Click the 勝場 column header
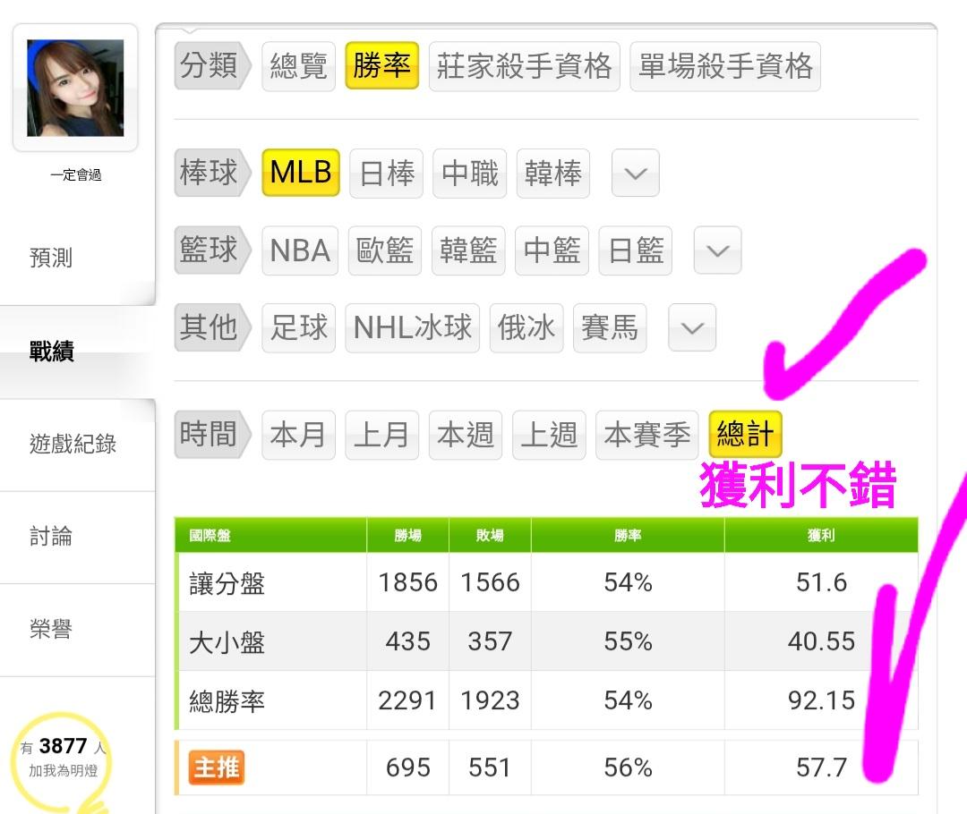The image size is (967, 814). (407, 536)
